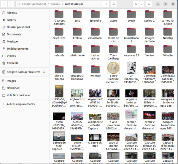Open the path bar three-dot menu
The width and height of the screenshot is (178, 164).
tap(106, 4)
